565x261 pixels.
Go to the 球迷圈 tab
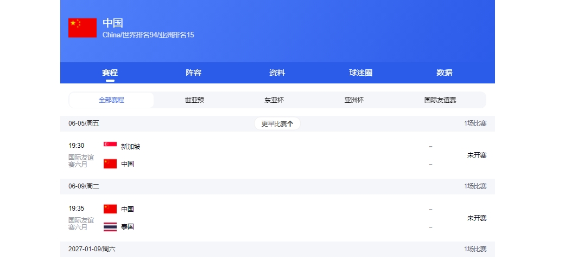click(361, 73)
